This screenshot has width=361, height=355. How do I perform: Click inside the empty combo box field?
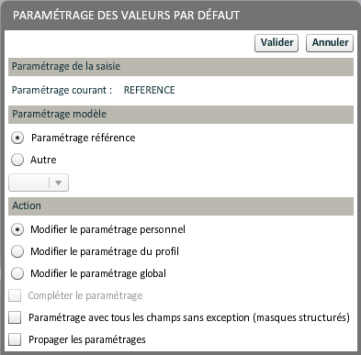tap(28, 183)
